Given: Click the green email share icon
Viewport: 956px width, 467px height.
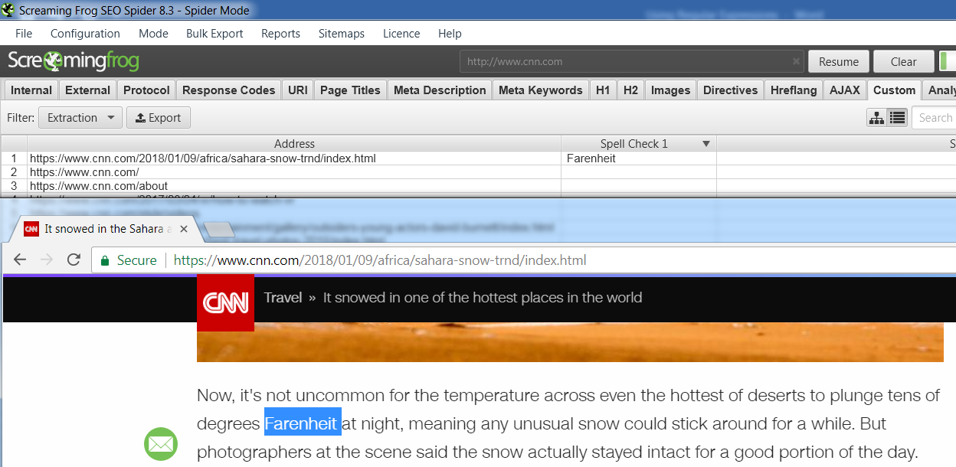Looking at the screenshot, I should coord(161,444).
